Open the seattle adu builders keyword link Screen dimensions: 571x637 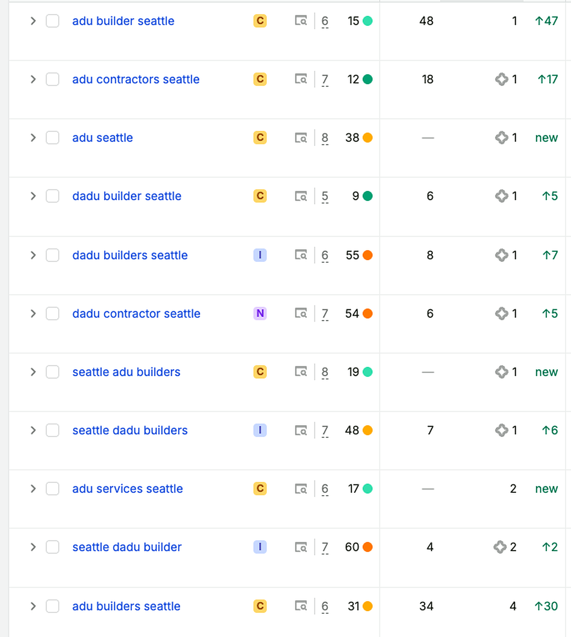click(126, 372)
